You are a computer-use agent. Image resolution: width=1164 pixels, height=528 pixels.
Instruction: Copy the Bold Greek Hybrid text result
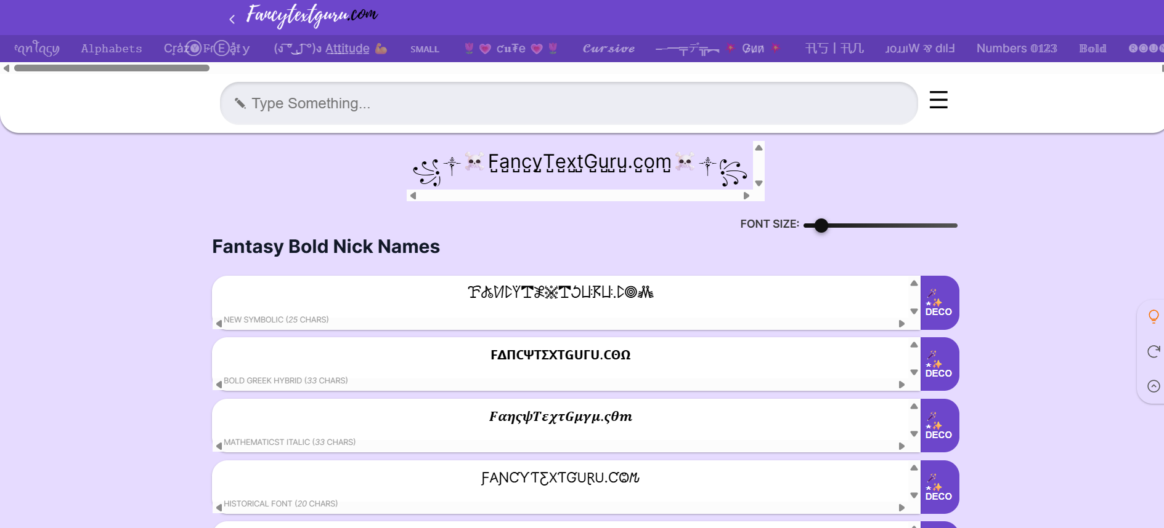click(560, 355)
